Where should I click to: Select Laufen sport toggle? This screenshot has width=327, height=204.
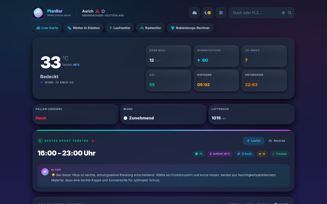point(254,141)
